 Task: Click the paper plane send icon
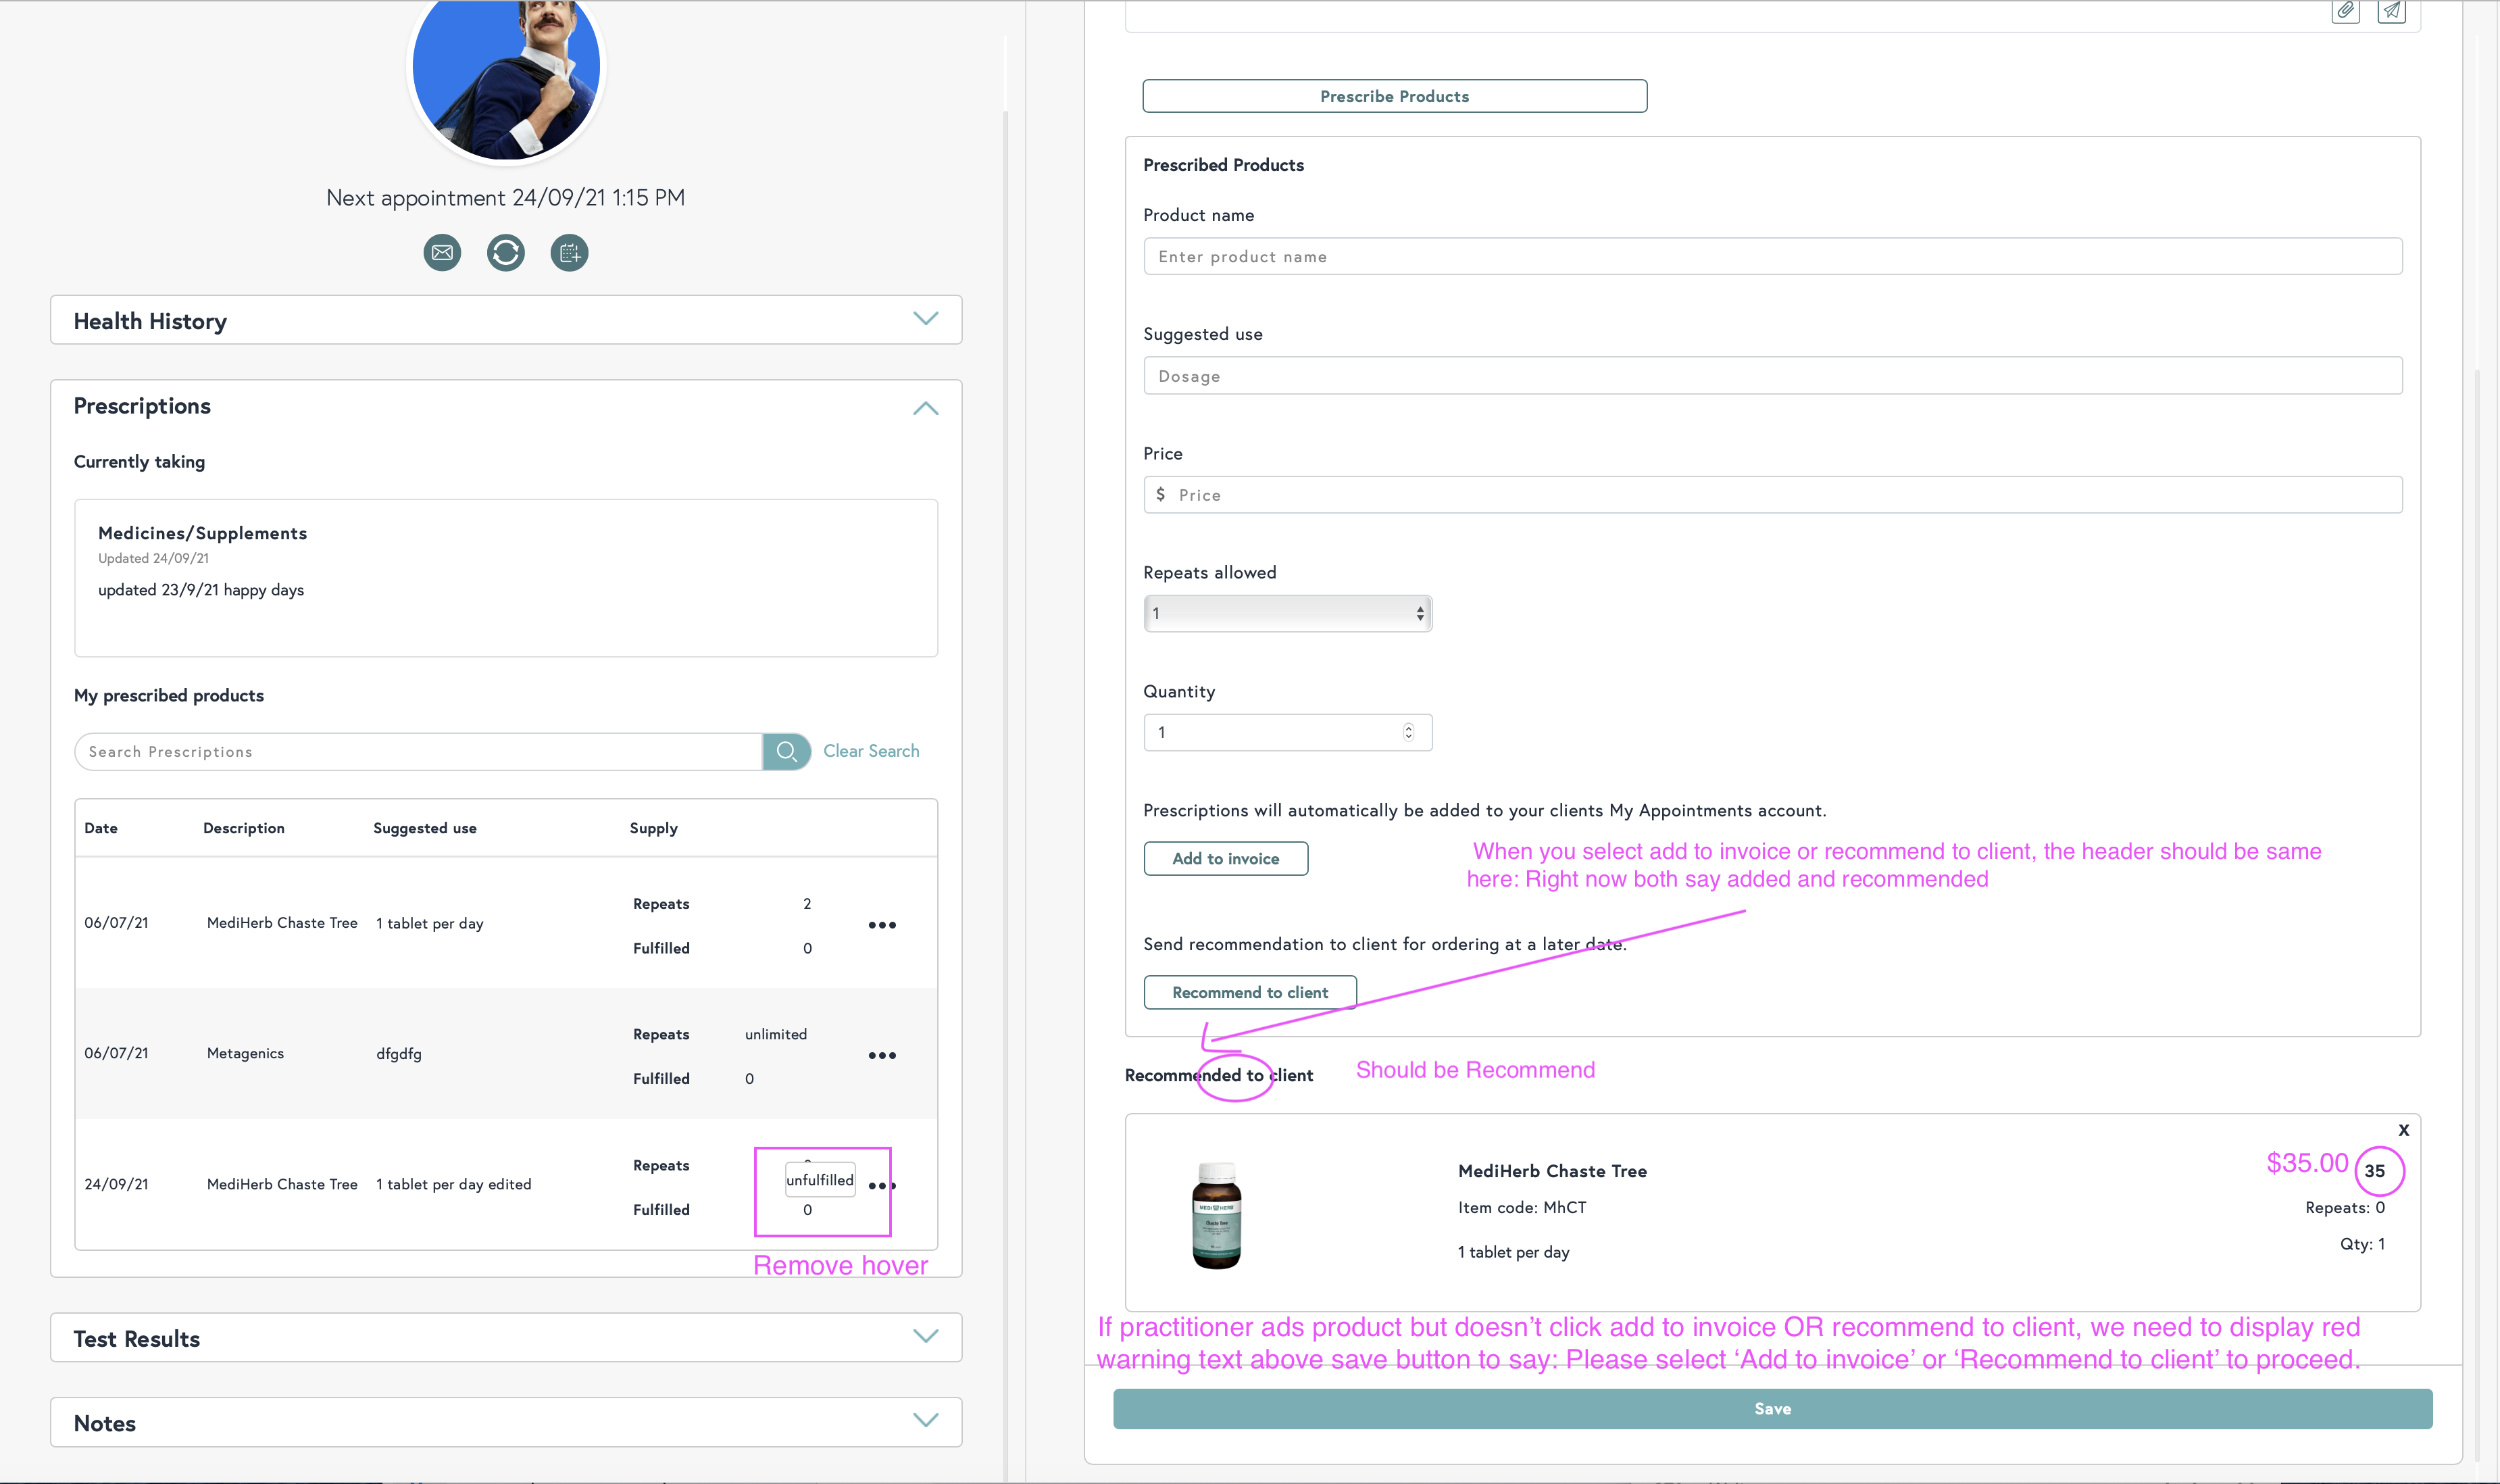(2391, 11)
